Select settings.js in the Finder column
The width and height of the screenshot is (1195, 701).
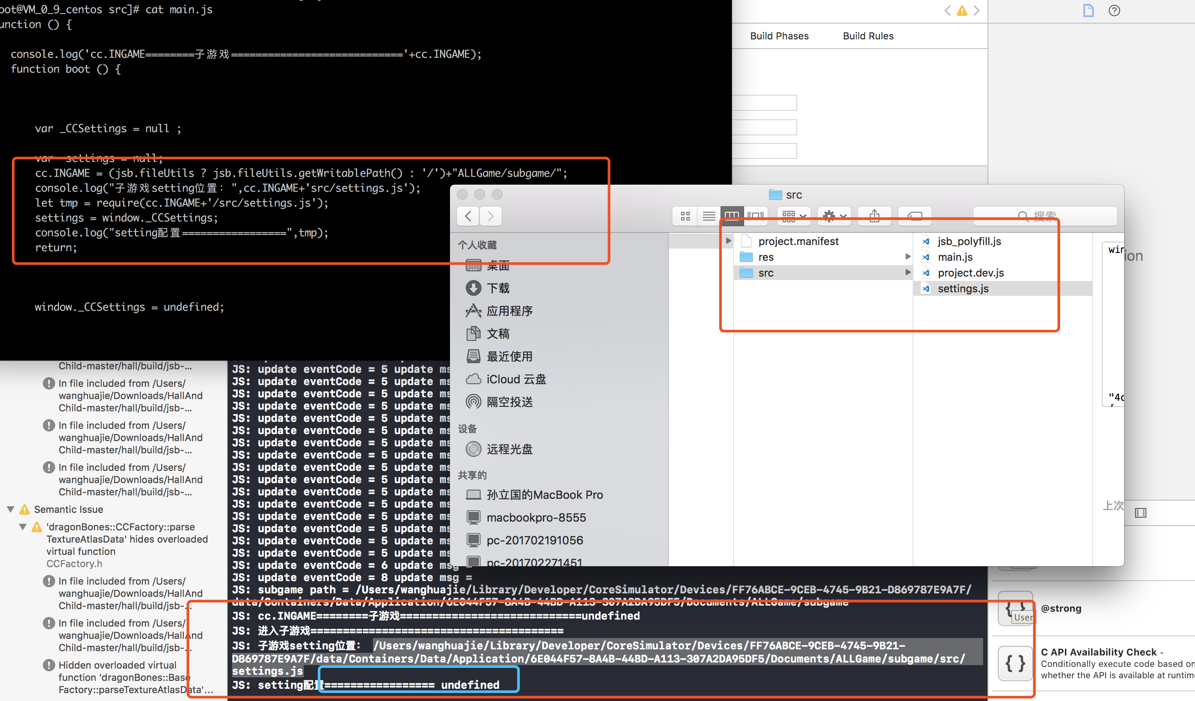963,288
